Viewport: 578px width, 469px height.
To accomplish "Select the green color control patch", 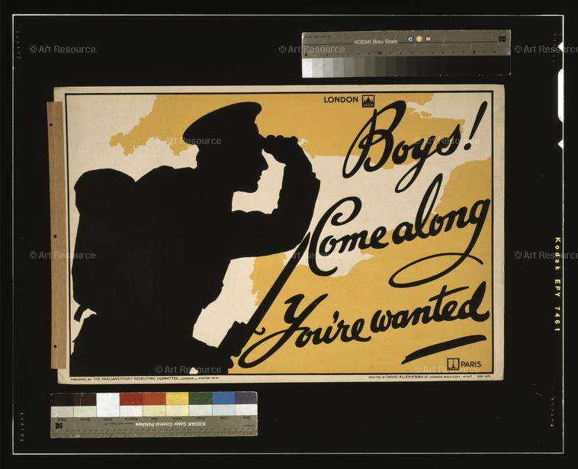I will tap(200, 399).
